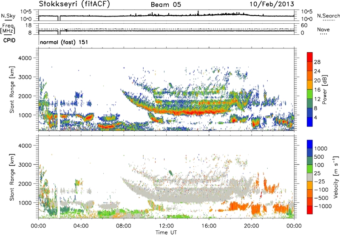Click the '04:00' time axis tick label

[81, 226]
